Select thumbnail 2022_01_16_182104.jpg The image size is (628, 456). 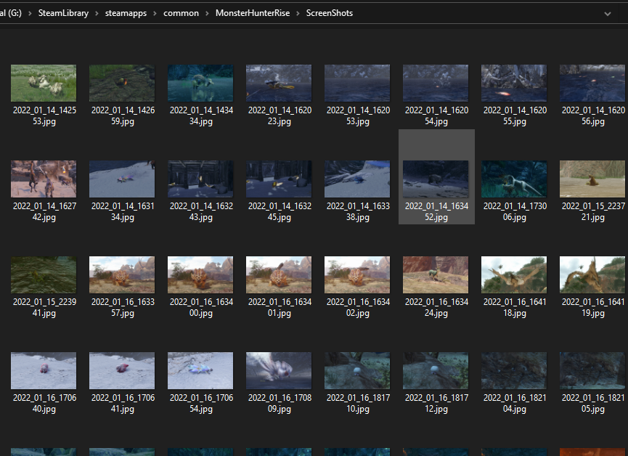514,370
